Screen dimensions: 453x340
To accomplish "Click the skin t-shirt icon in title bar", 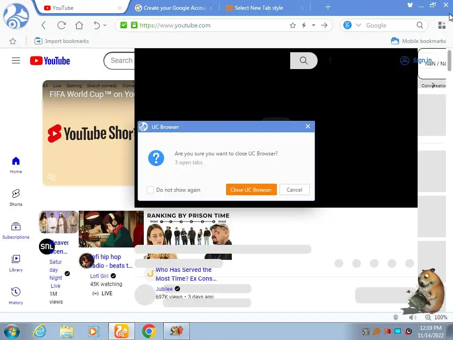I will tap(410, 5).
